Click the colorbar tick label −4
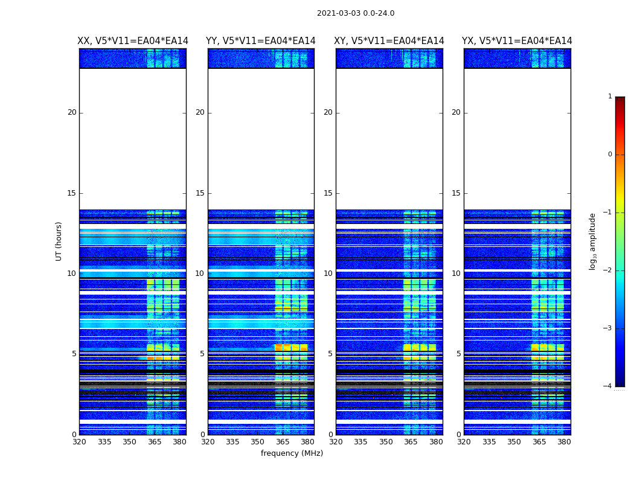This screenshot has height=483, width=634. (607, 386)
